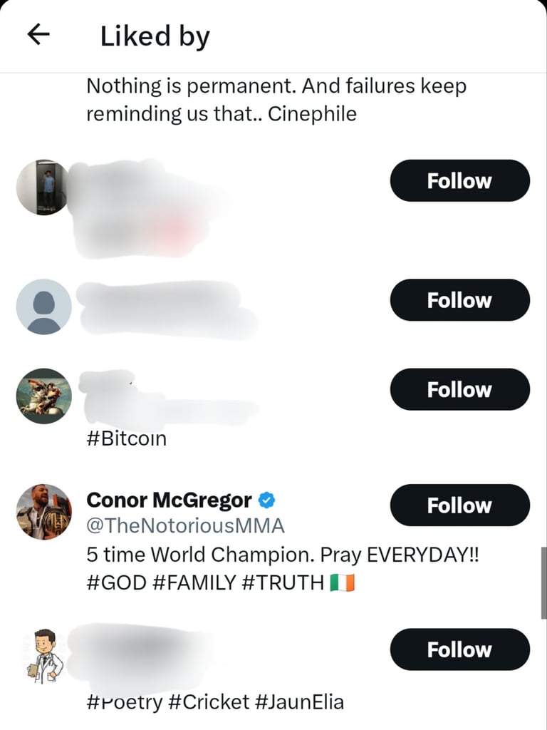Viewport: 547px width, 730px height.
Task: Open the default gray silhouette avatar
Action: (x=44, y=307)
